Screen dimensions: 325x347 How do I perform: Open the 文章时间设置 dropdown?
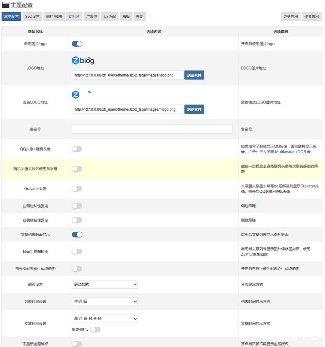click(105, 319)
